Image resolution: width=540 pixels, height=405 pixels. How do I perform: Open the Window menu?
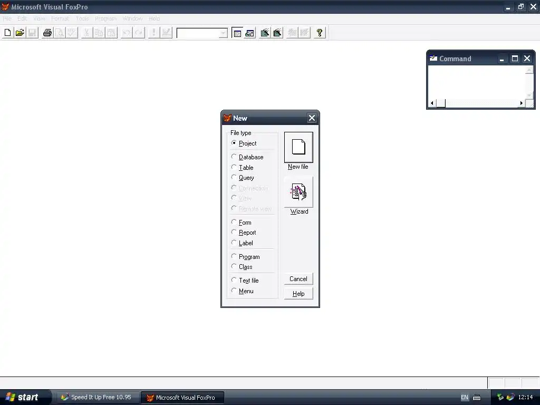(x=132, y=18)
